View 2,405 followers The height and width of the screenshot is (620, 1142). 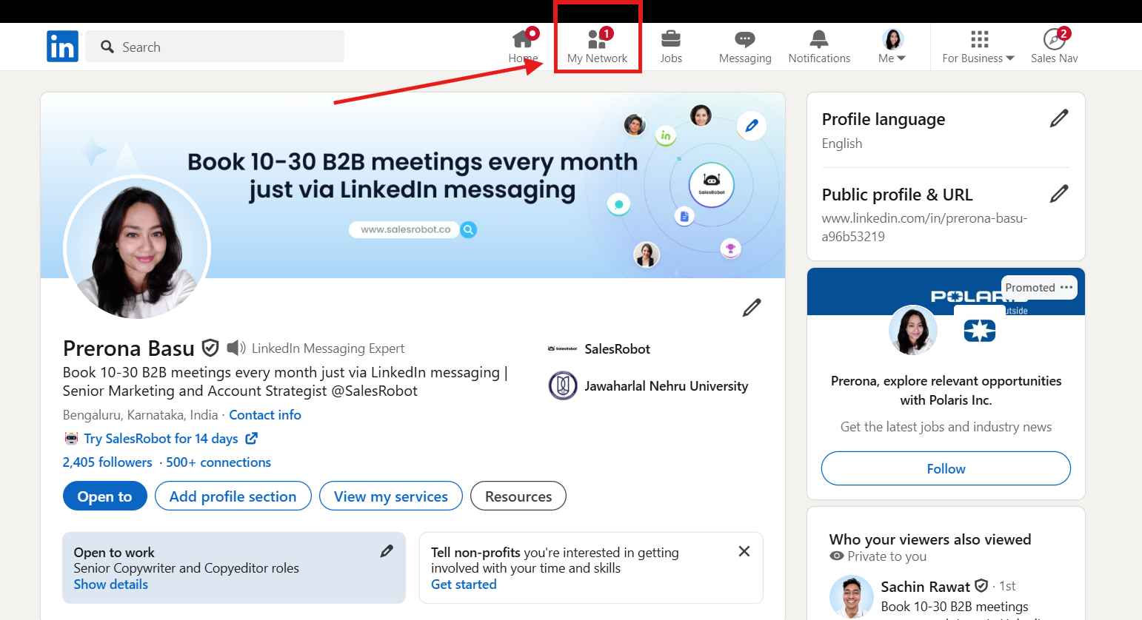coord(107,462)
